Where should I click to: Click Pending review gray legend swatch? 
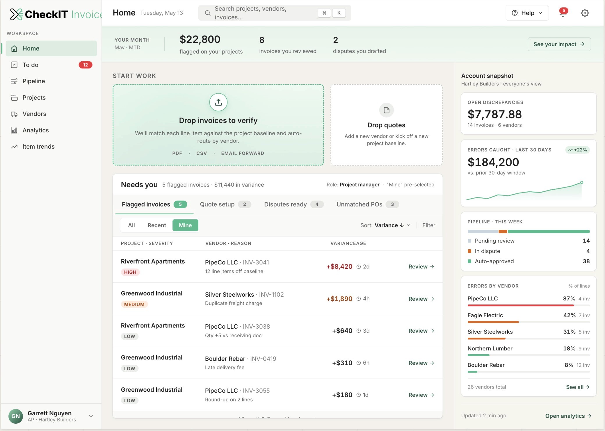pyautogui.click(x=469, y=241)
